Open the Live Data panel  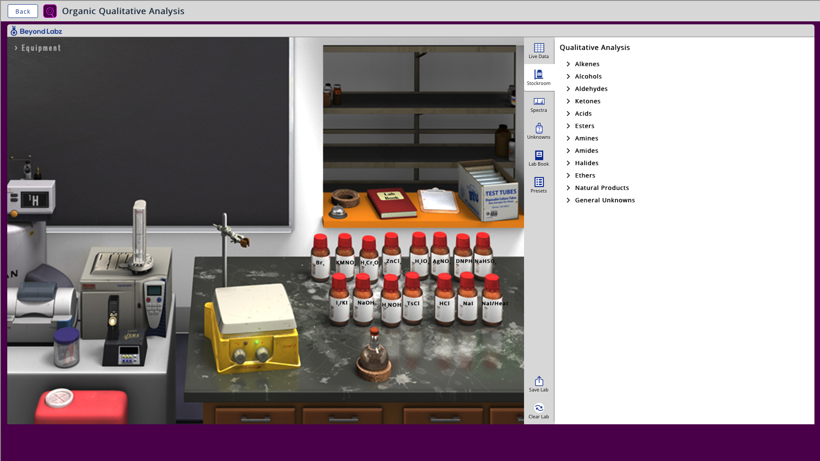coord(539,50)
